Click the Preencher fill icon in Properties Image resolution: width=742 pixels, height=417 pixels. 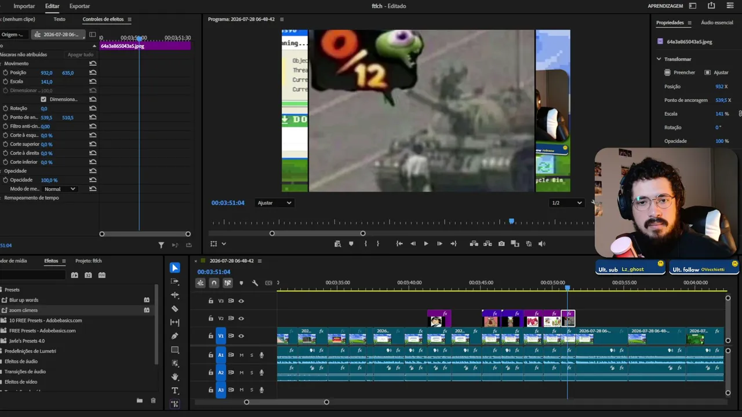[668, 72]
